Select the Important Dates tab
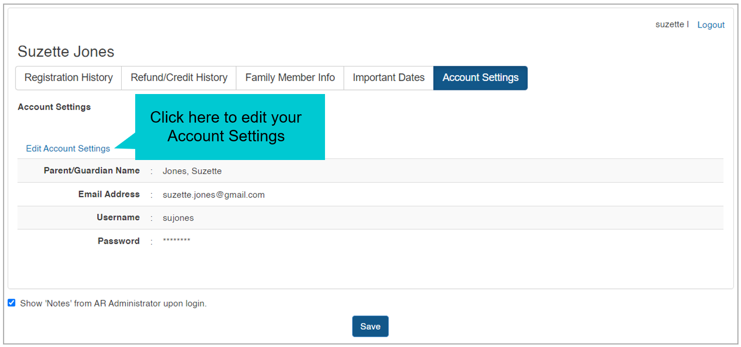The width and height of the screenshot is (741, 347). pyautogui.click(x=388, y=78)
